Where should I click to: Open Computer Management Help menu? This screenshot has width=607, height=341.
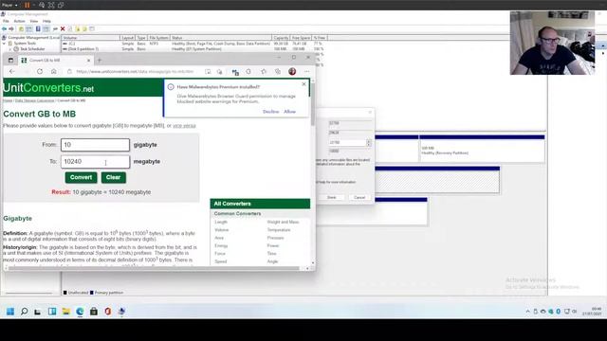[46, 21]
